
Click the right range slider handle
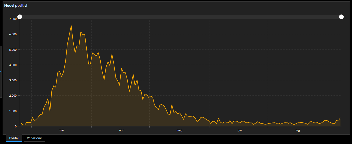point(341,17)
